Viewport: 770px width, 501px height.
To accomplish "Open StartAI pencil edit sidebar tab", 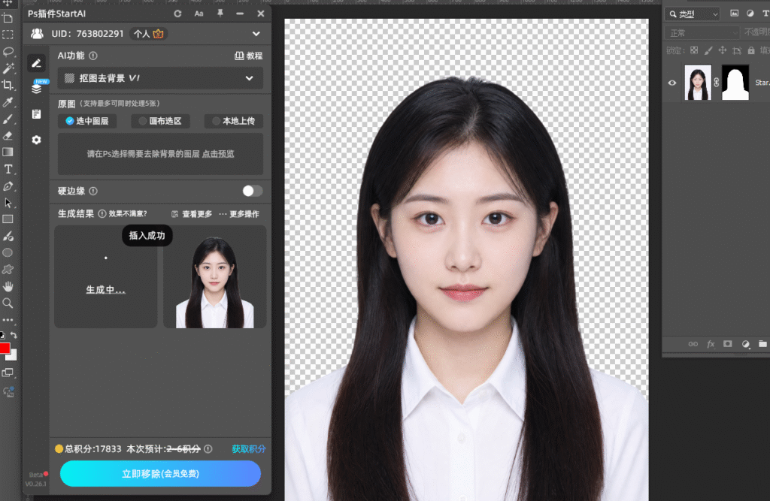I will coord(36,63).
